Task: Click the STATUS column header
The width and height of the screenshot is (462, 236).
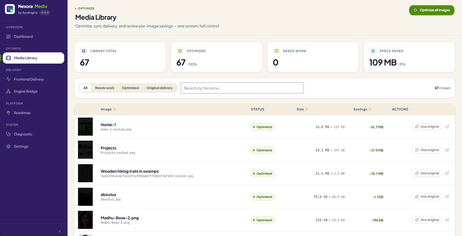Action: [x=257, y=109]
